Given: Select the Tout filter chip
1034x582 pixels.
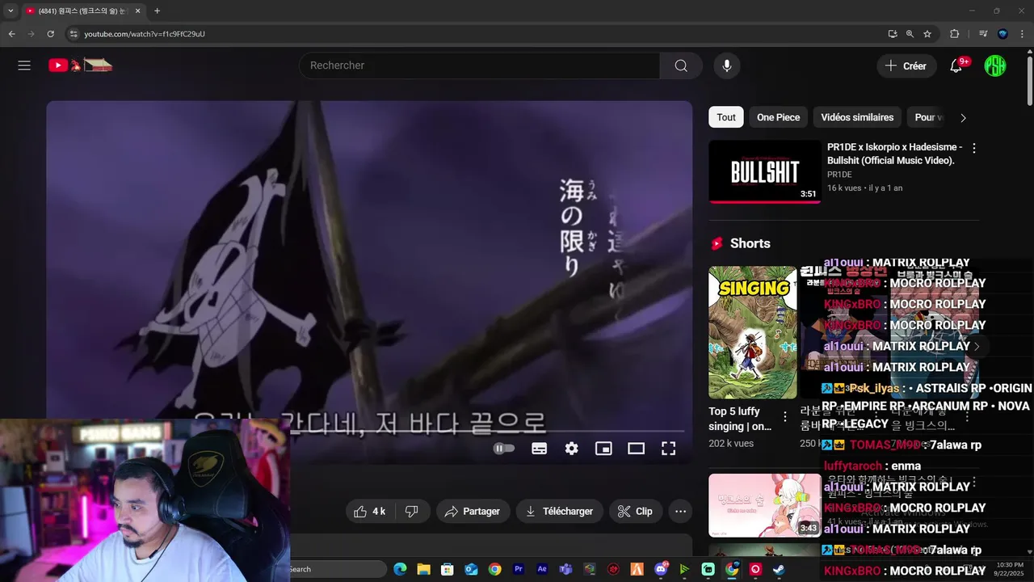Looking at the screenshot, I should click(726, 117).
